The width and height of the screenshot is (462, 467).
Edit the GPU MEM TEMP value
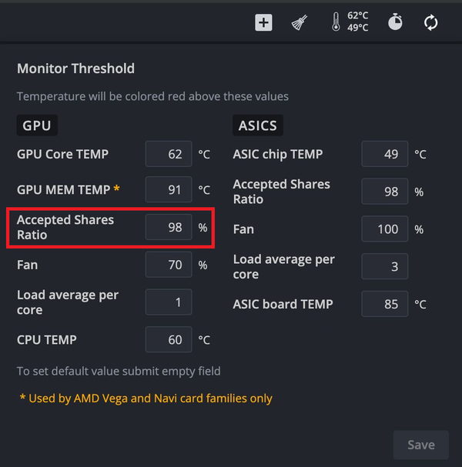point(169,189)
